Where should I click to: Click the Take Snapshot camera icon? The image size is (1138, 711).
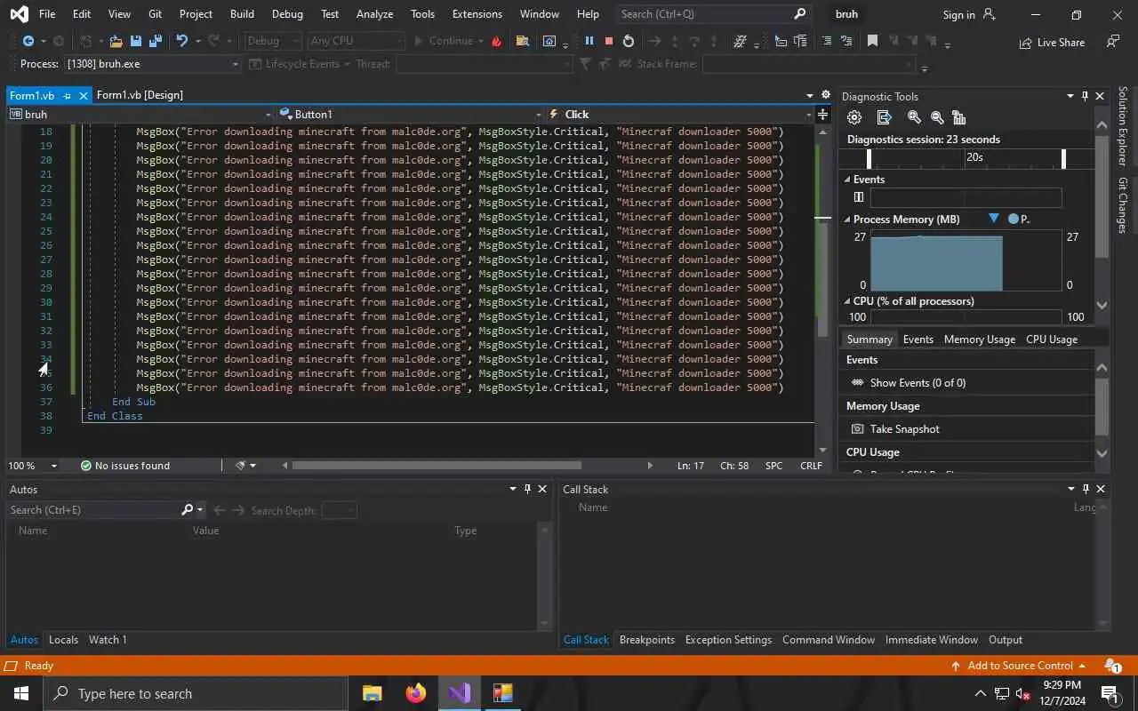[x=858, y=428]
